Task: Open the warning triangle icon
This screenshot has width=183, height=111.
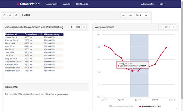Action: pos(16,15)
